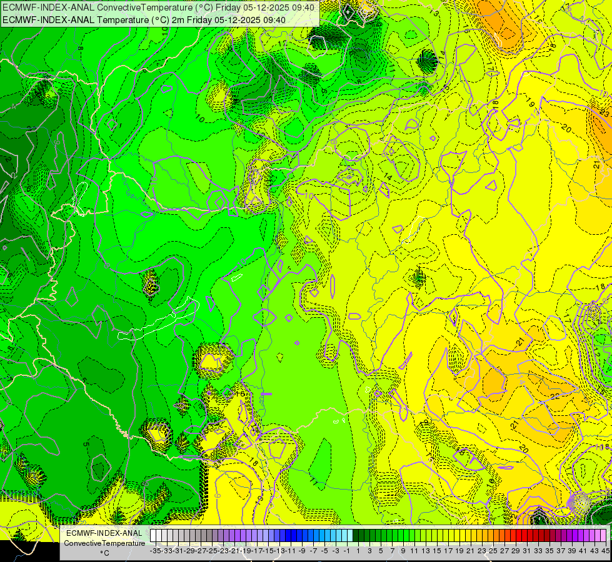Viewport: 612px width, 562px height.
Task: Click the legend scale value -1
Action: point(346,551)
